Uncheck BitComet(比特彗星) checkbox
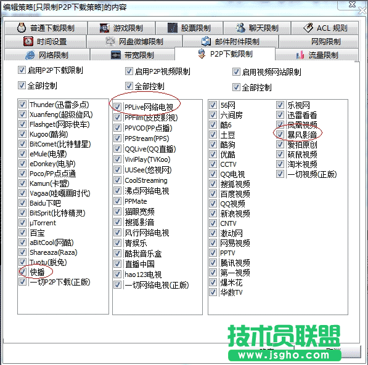Viewport: 368px width, 365px height. pos(22,143)
